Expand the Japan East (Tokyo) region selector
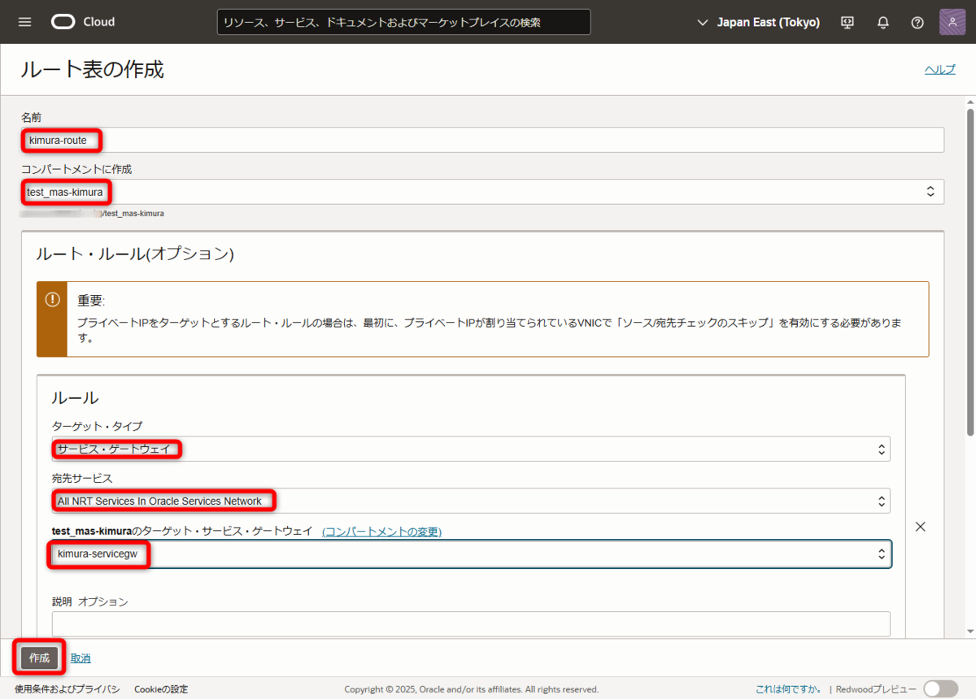 tap(759, 22)
